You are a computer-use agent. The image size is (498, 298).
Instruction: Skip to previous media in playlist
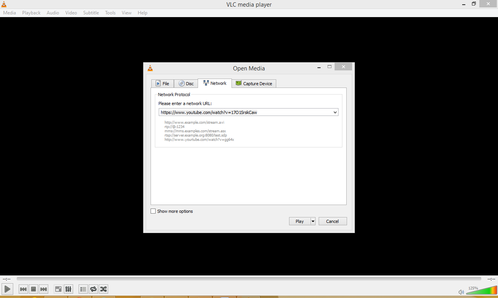23,289
